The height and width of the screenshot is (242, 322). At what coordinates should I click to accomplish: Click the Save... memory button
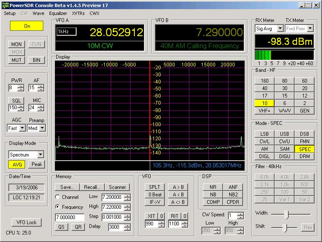click(67, 187)
